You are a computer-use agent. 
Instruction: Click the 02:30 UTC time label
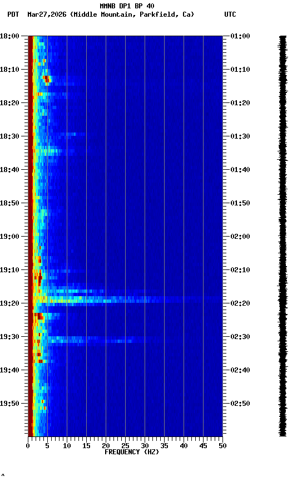coord(240,337)
